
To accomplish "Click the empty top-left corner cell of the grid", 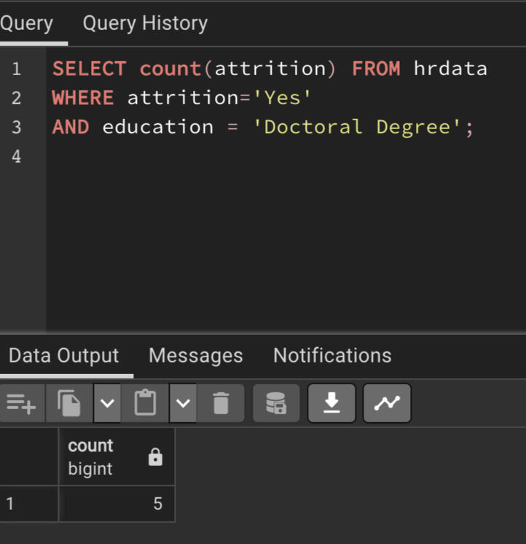I will (x=28, y=456).
